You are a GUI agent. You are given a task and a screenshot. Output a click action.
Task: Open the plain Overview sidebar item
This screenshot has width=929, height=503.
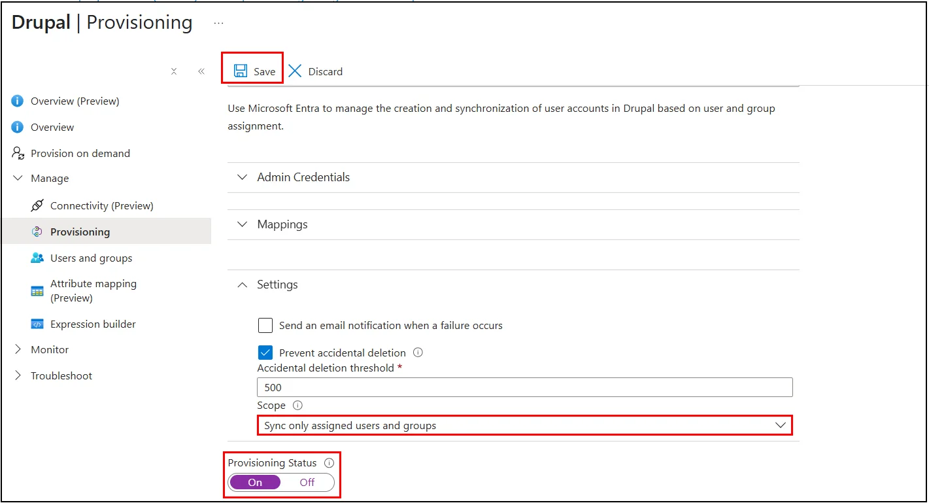tap(52, 127)
